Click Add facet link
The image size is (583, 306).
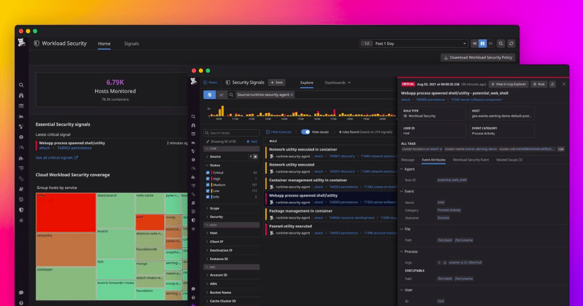point(251,141)
